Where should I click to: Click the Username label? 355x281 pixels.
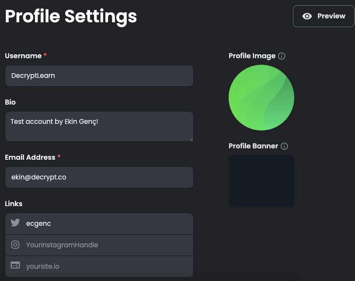pos(23,56)
